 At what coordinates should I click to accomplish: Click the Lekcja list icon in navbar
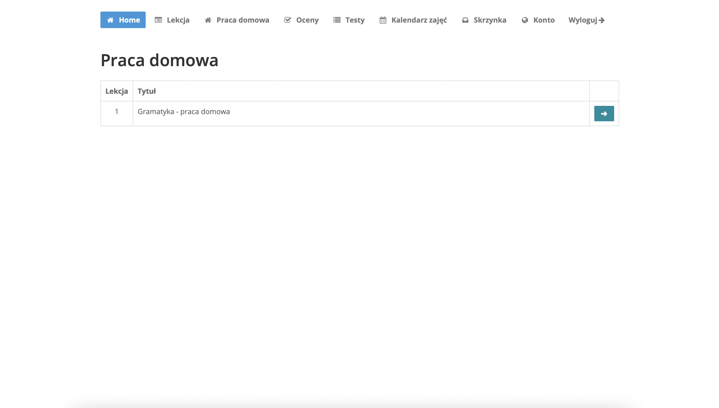coord(158,20)
